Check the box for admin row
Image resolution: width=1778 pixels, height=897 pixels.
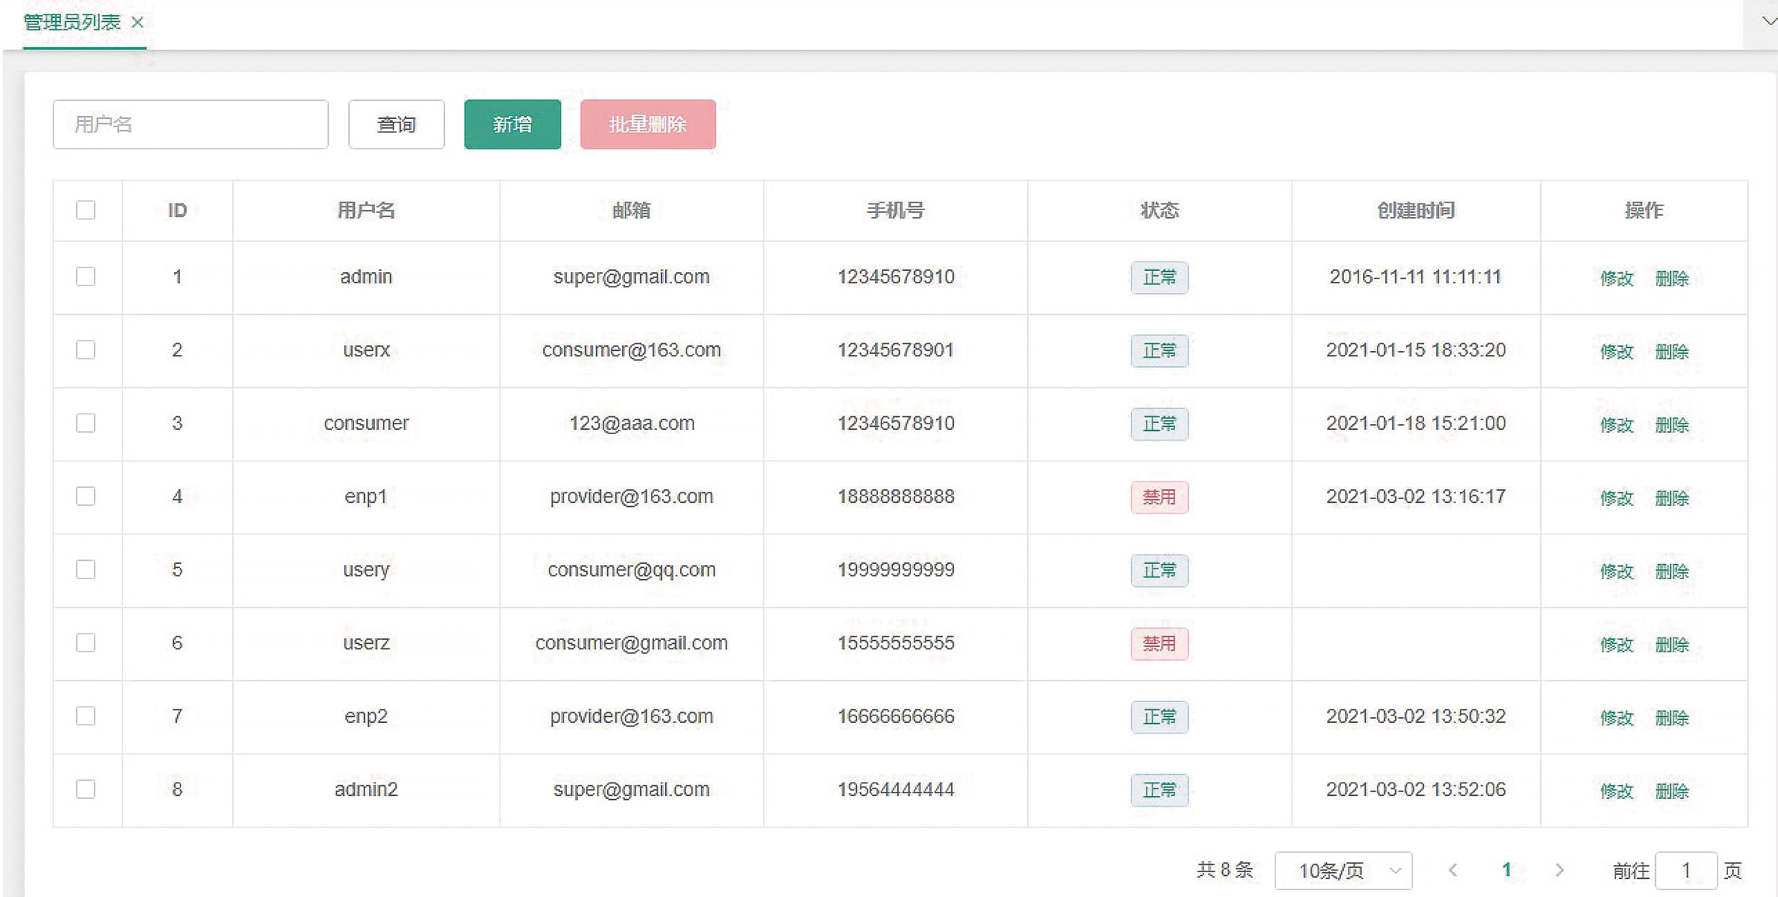point(85,277)
